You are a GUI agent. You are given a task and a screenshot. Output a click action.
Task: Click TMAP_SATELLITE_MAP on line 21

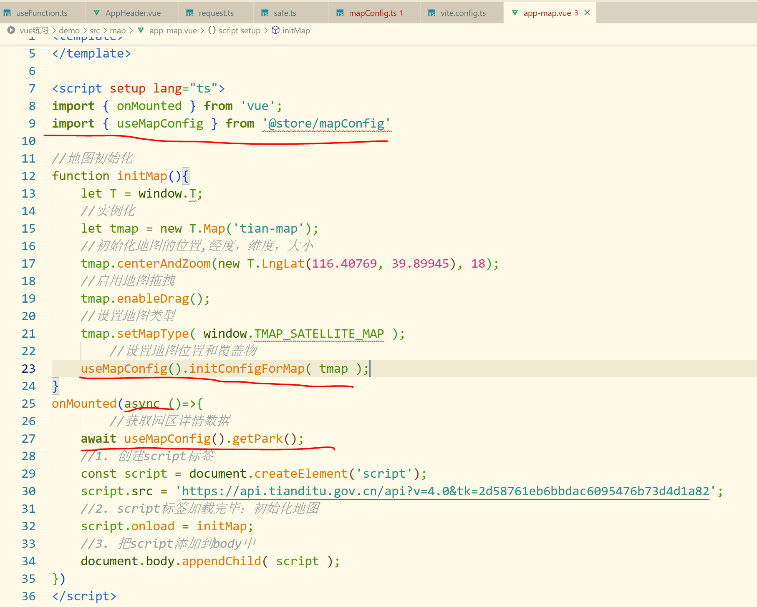[319, 334]
